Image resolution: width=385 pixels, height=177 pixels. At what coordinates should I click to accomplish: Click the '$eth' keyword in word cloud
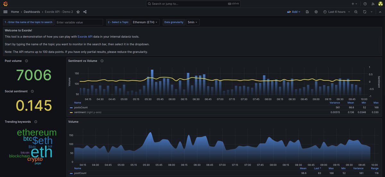[42, 141]
